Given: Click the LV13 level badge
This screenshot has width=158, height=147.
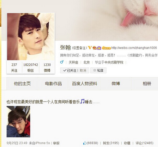Looking at the screenshot, I should coord(106,48).
